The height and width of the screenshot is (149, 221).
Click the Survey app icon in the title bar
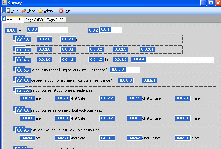pos(4,3)
